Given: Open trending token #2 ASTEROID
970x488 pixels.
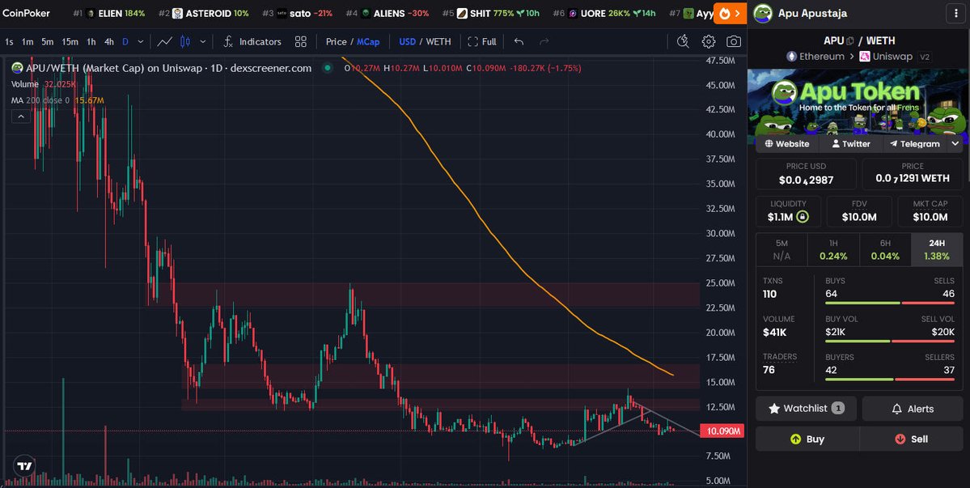Looking at the screenshot, I should click(204, 13).
